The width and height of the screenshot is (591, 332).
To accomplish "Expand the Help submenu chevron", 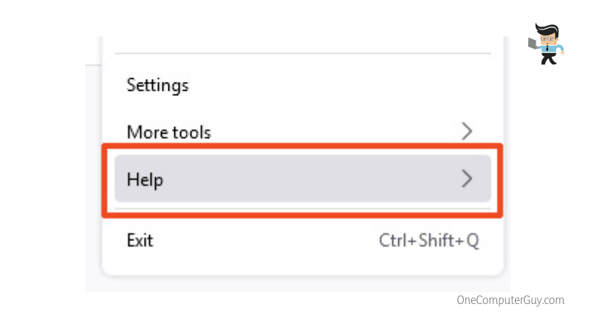I will click(x=467, y=179).
